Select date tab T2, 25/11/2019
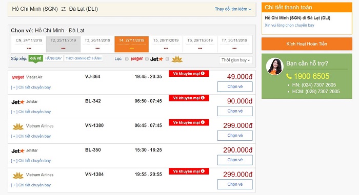This screenshot has height=195, width=359. [x=63, y=44]
